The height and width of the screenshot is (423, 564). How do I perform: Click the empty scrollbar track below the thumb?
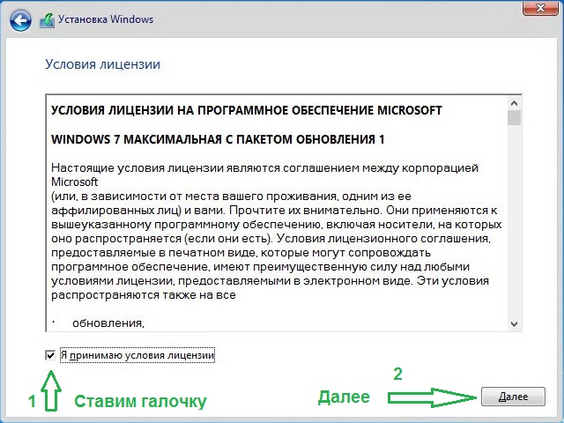tap(515, 221)
